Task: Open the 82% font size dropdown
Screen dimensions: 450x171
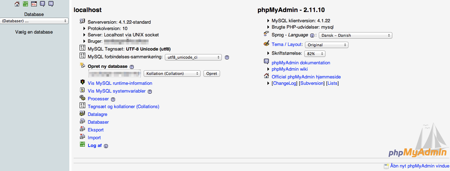Action: [315, 54]
